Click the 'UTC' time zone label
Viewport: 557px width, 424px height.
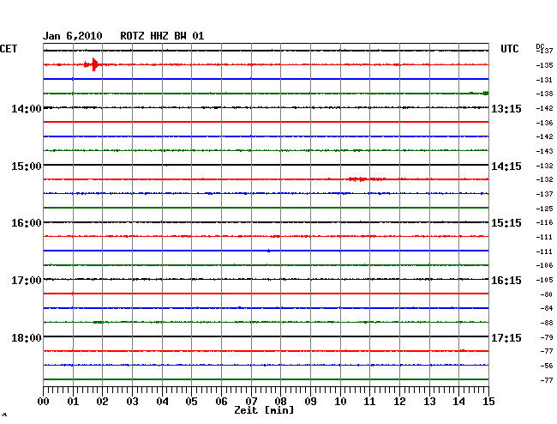click(x=509, y=49)
